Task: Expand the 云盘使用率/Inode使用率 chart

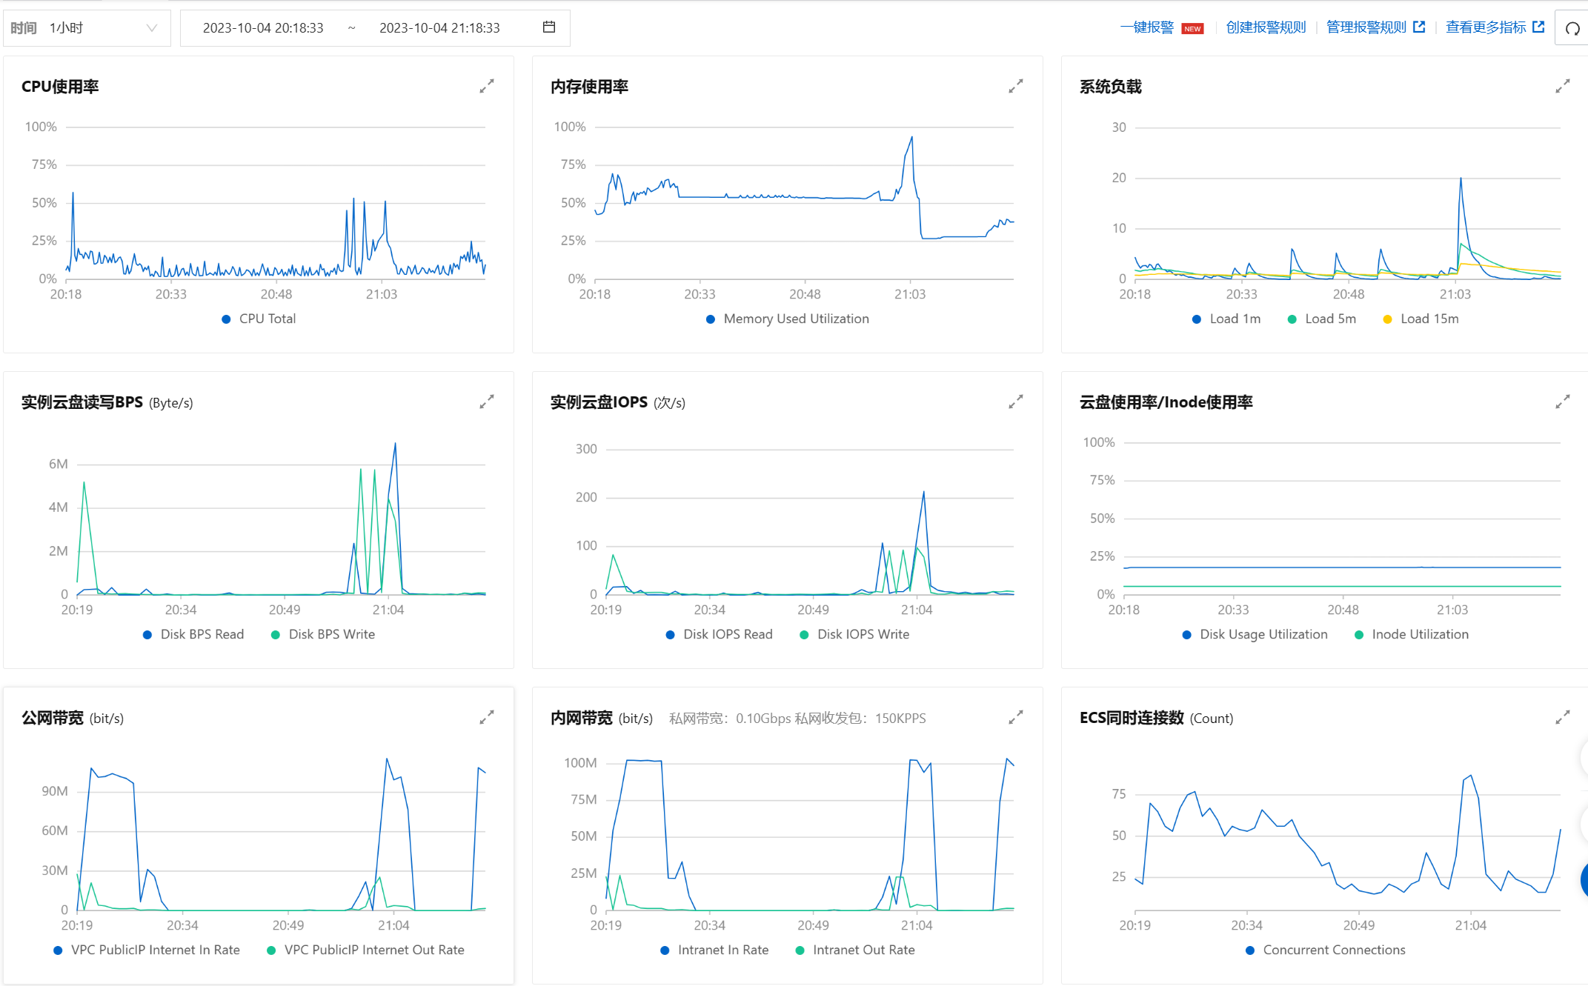Action: pos(1562,402)
